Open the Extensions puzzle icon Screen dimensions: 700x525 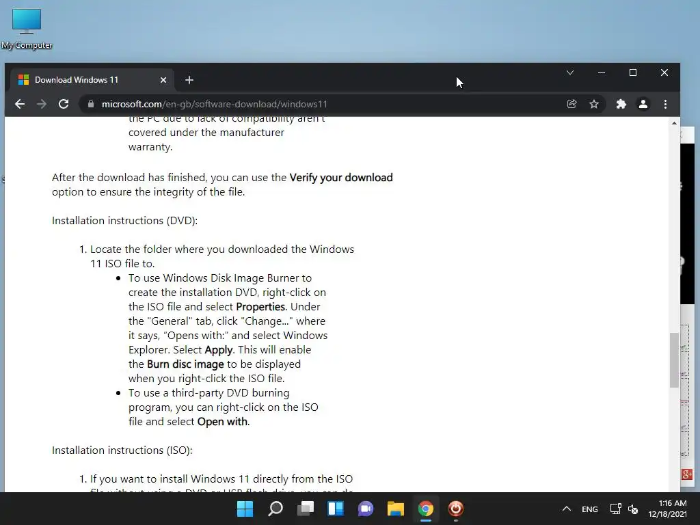[621, 104]
